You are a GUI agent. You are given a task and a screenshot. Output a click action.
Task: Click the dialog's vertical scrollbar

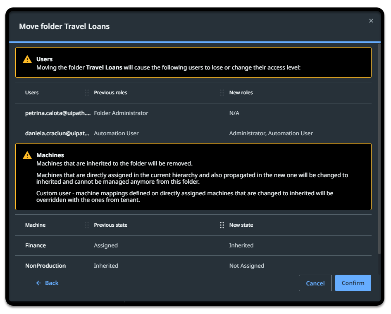(379, 149)
